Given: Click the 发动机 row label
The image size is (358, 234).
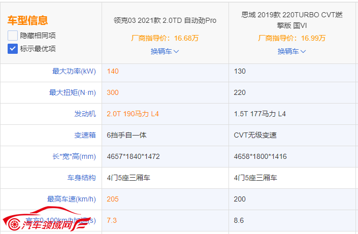Looking at the screenshot, I should (x=85, y=114).
